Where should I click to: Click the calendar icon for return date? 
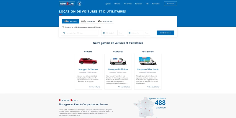(x=130, y=33)
